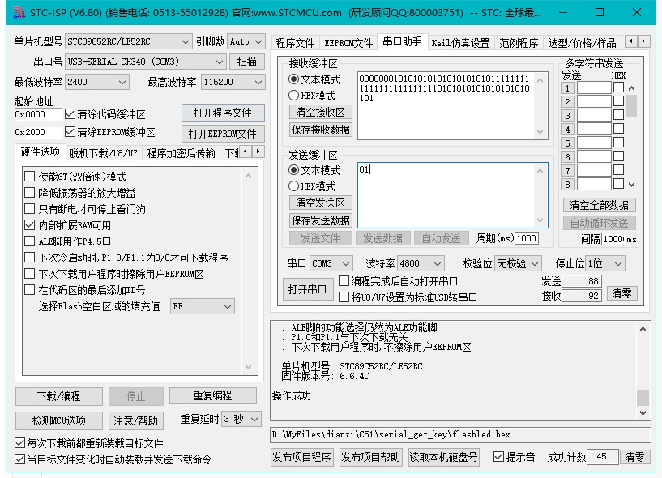Switch to the 程序文件 tab
The image size is (662, 478).
295,43
